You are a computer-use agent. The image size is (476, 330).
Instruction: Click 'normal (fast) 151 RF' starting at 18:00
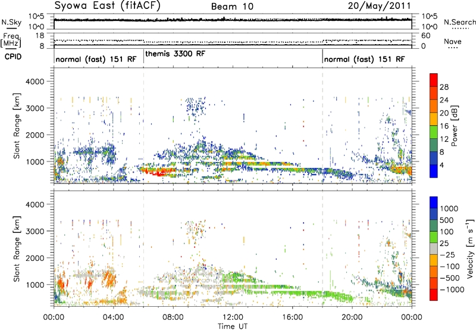[x=364, y=59]
